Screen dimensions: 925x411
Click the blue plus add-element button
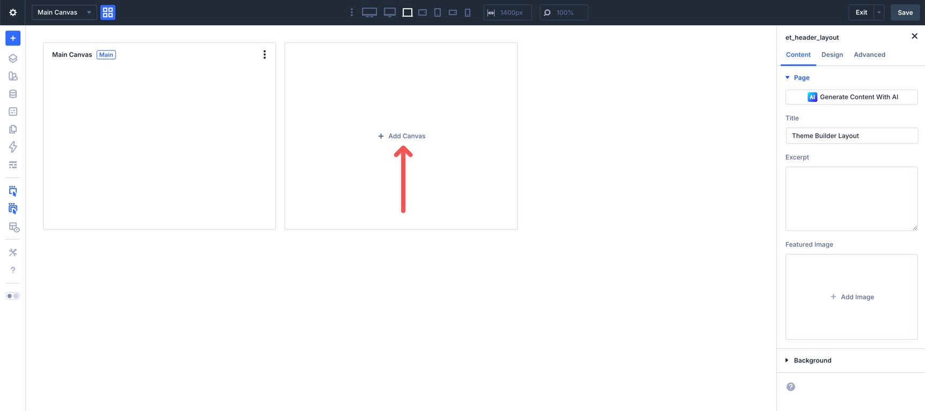tap(13, 38)
